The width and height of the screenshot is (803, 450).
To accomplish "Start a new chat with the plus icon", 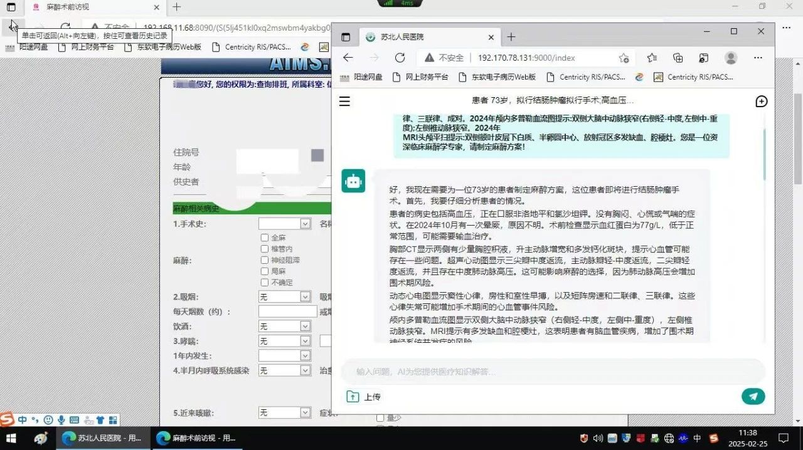I will [761, 101].
